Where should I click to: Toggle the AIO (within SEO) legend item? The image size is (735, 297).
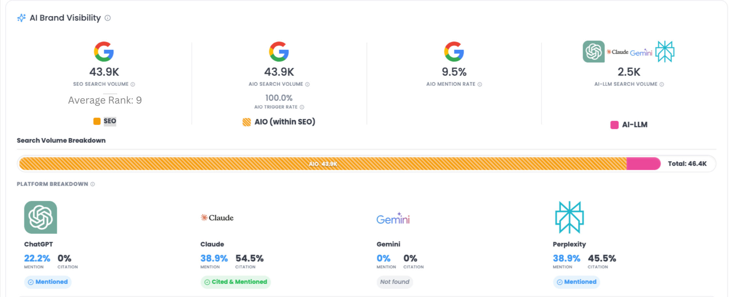279,122
